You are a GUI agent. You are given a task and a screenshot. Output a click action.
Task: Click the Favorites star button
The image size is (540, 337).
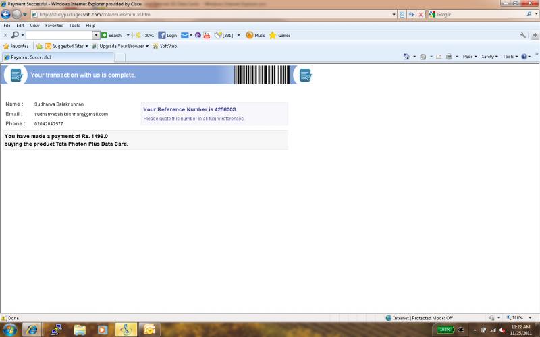[x=16, y=46]
